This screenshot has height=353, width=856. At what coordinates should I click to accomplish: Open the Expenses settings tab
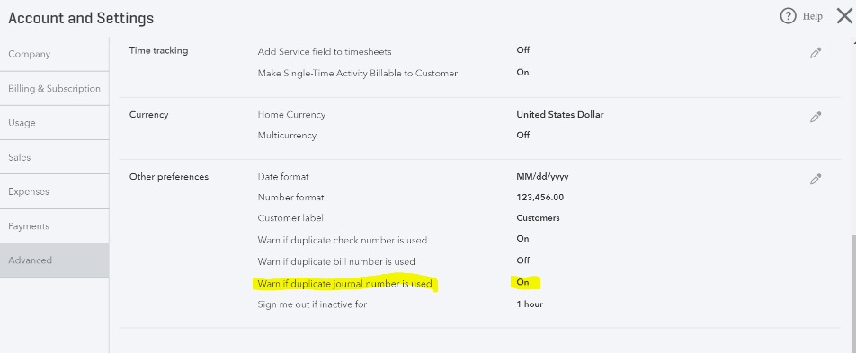(54, 191)
